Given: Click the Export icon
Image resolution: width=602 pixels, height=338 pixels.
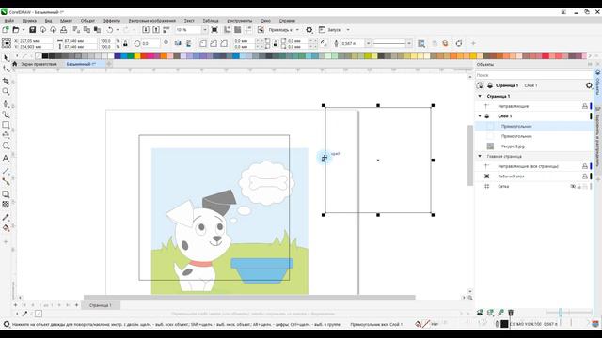Looking at the screenshot, I should point(156,29).
